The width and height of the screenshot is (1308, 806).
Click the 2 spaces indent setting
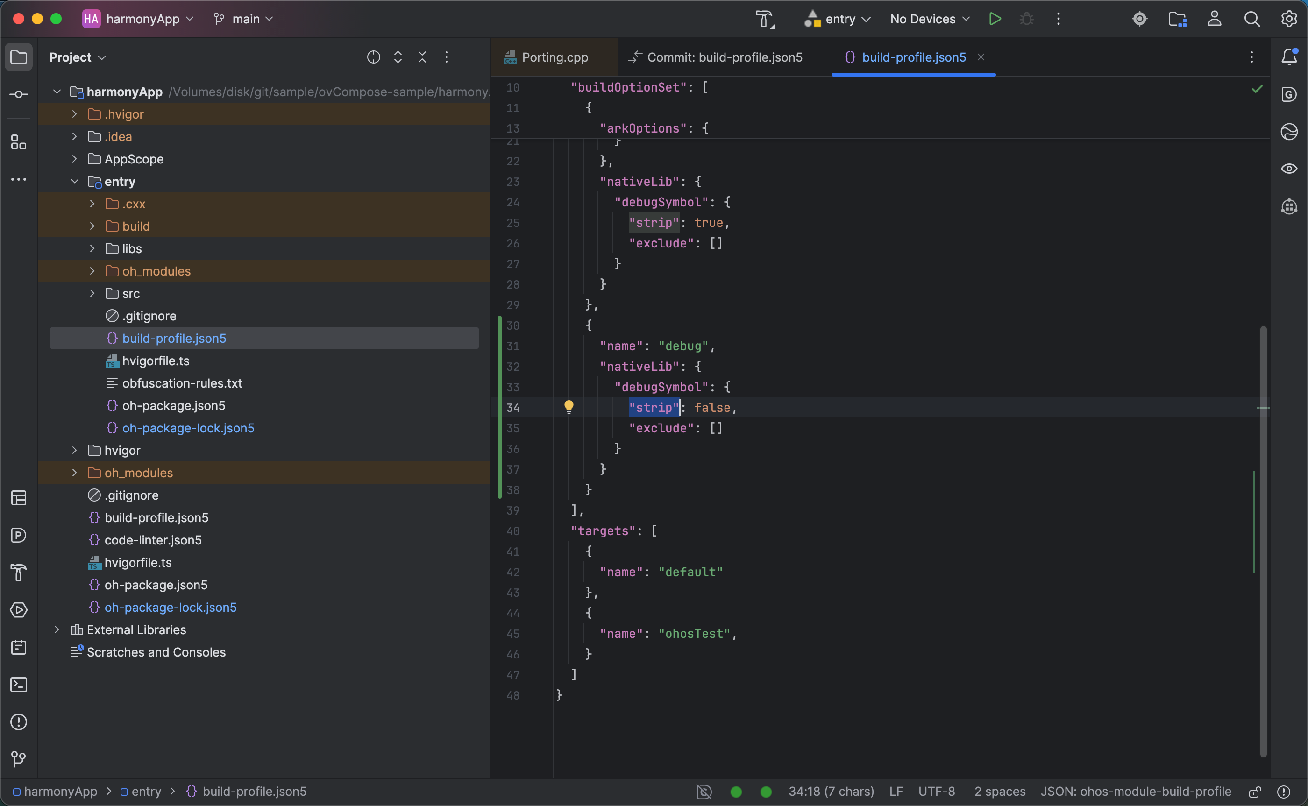pyautogui.click(x=999, y=792)
